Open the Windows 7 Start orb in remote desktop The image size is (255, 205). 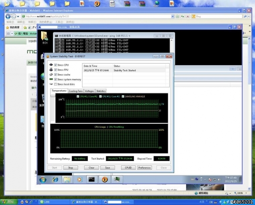point(43,179)
